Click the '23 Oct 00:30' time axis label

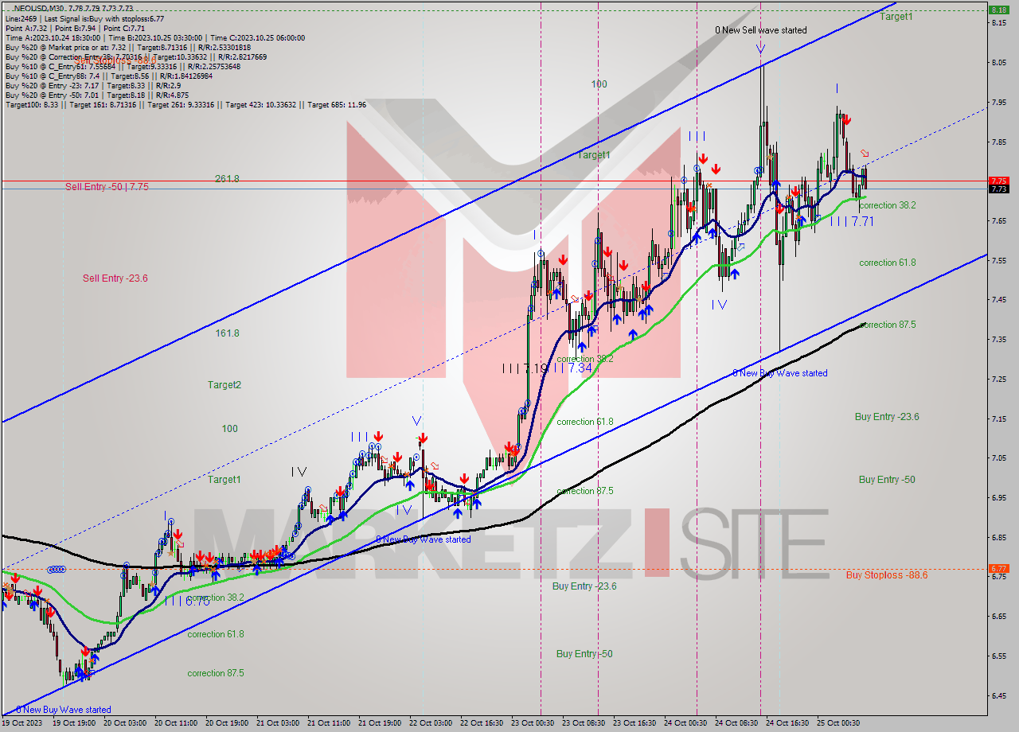pos(533,723)
